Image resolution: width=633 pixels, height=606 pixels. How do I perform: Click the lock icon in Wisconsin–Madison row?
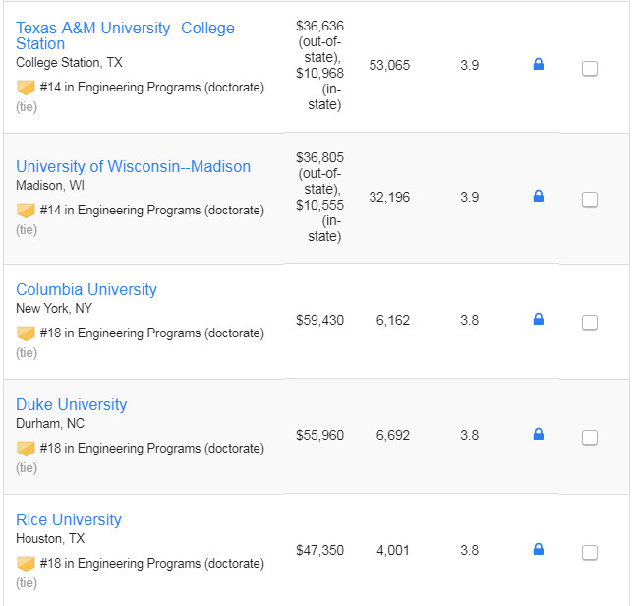pos(538,196)
